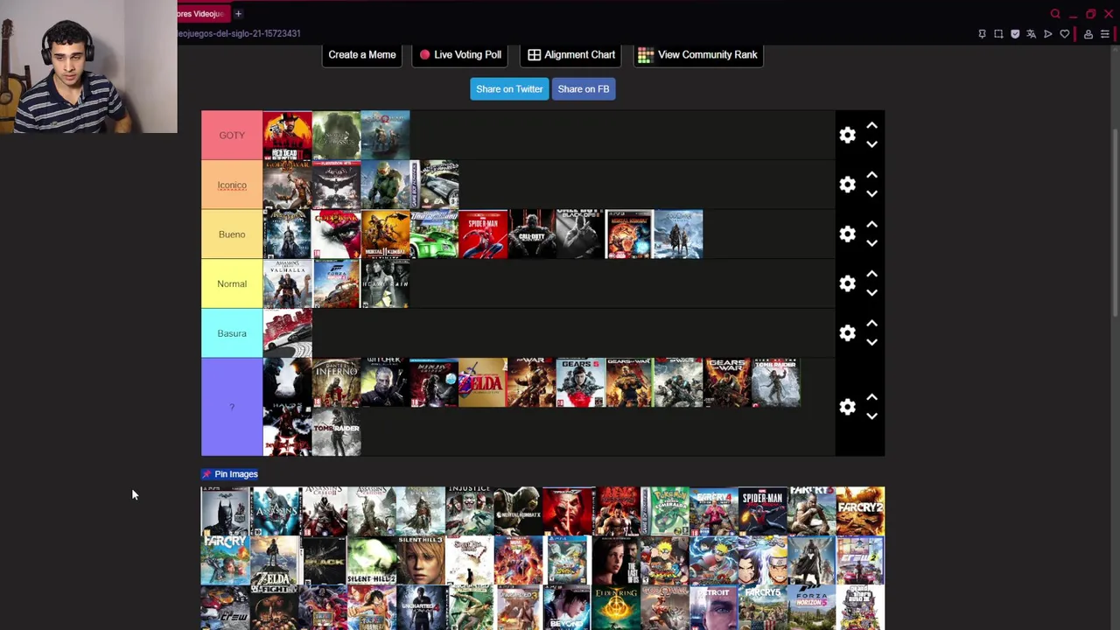The image size is (1120, 630).
Task: Click the Iconico tier label
Action: (x=232, y=185)
